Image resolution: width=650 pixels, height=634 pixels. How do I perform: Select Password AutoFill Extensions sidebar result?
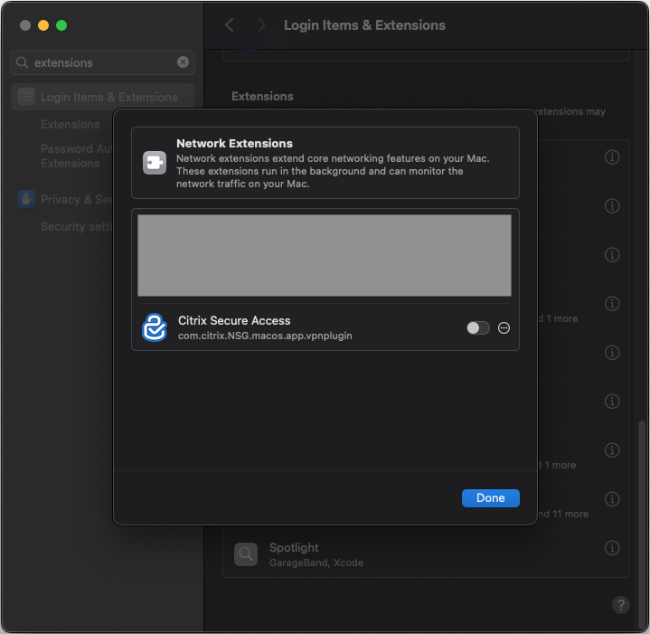tap(76, 156)
